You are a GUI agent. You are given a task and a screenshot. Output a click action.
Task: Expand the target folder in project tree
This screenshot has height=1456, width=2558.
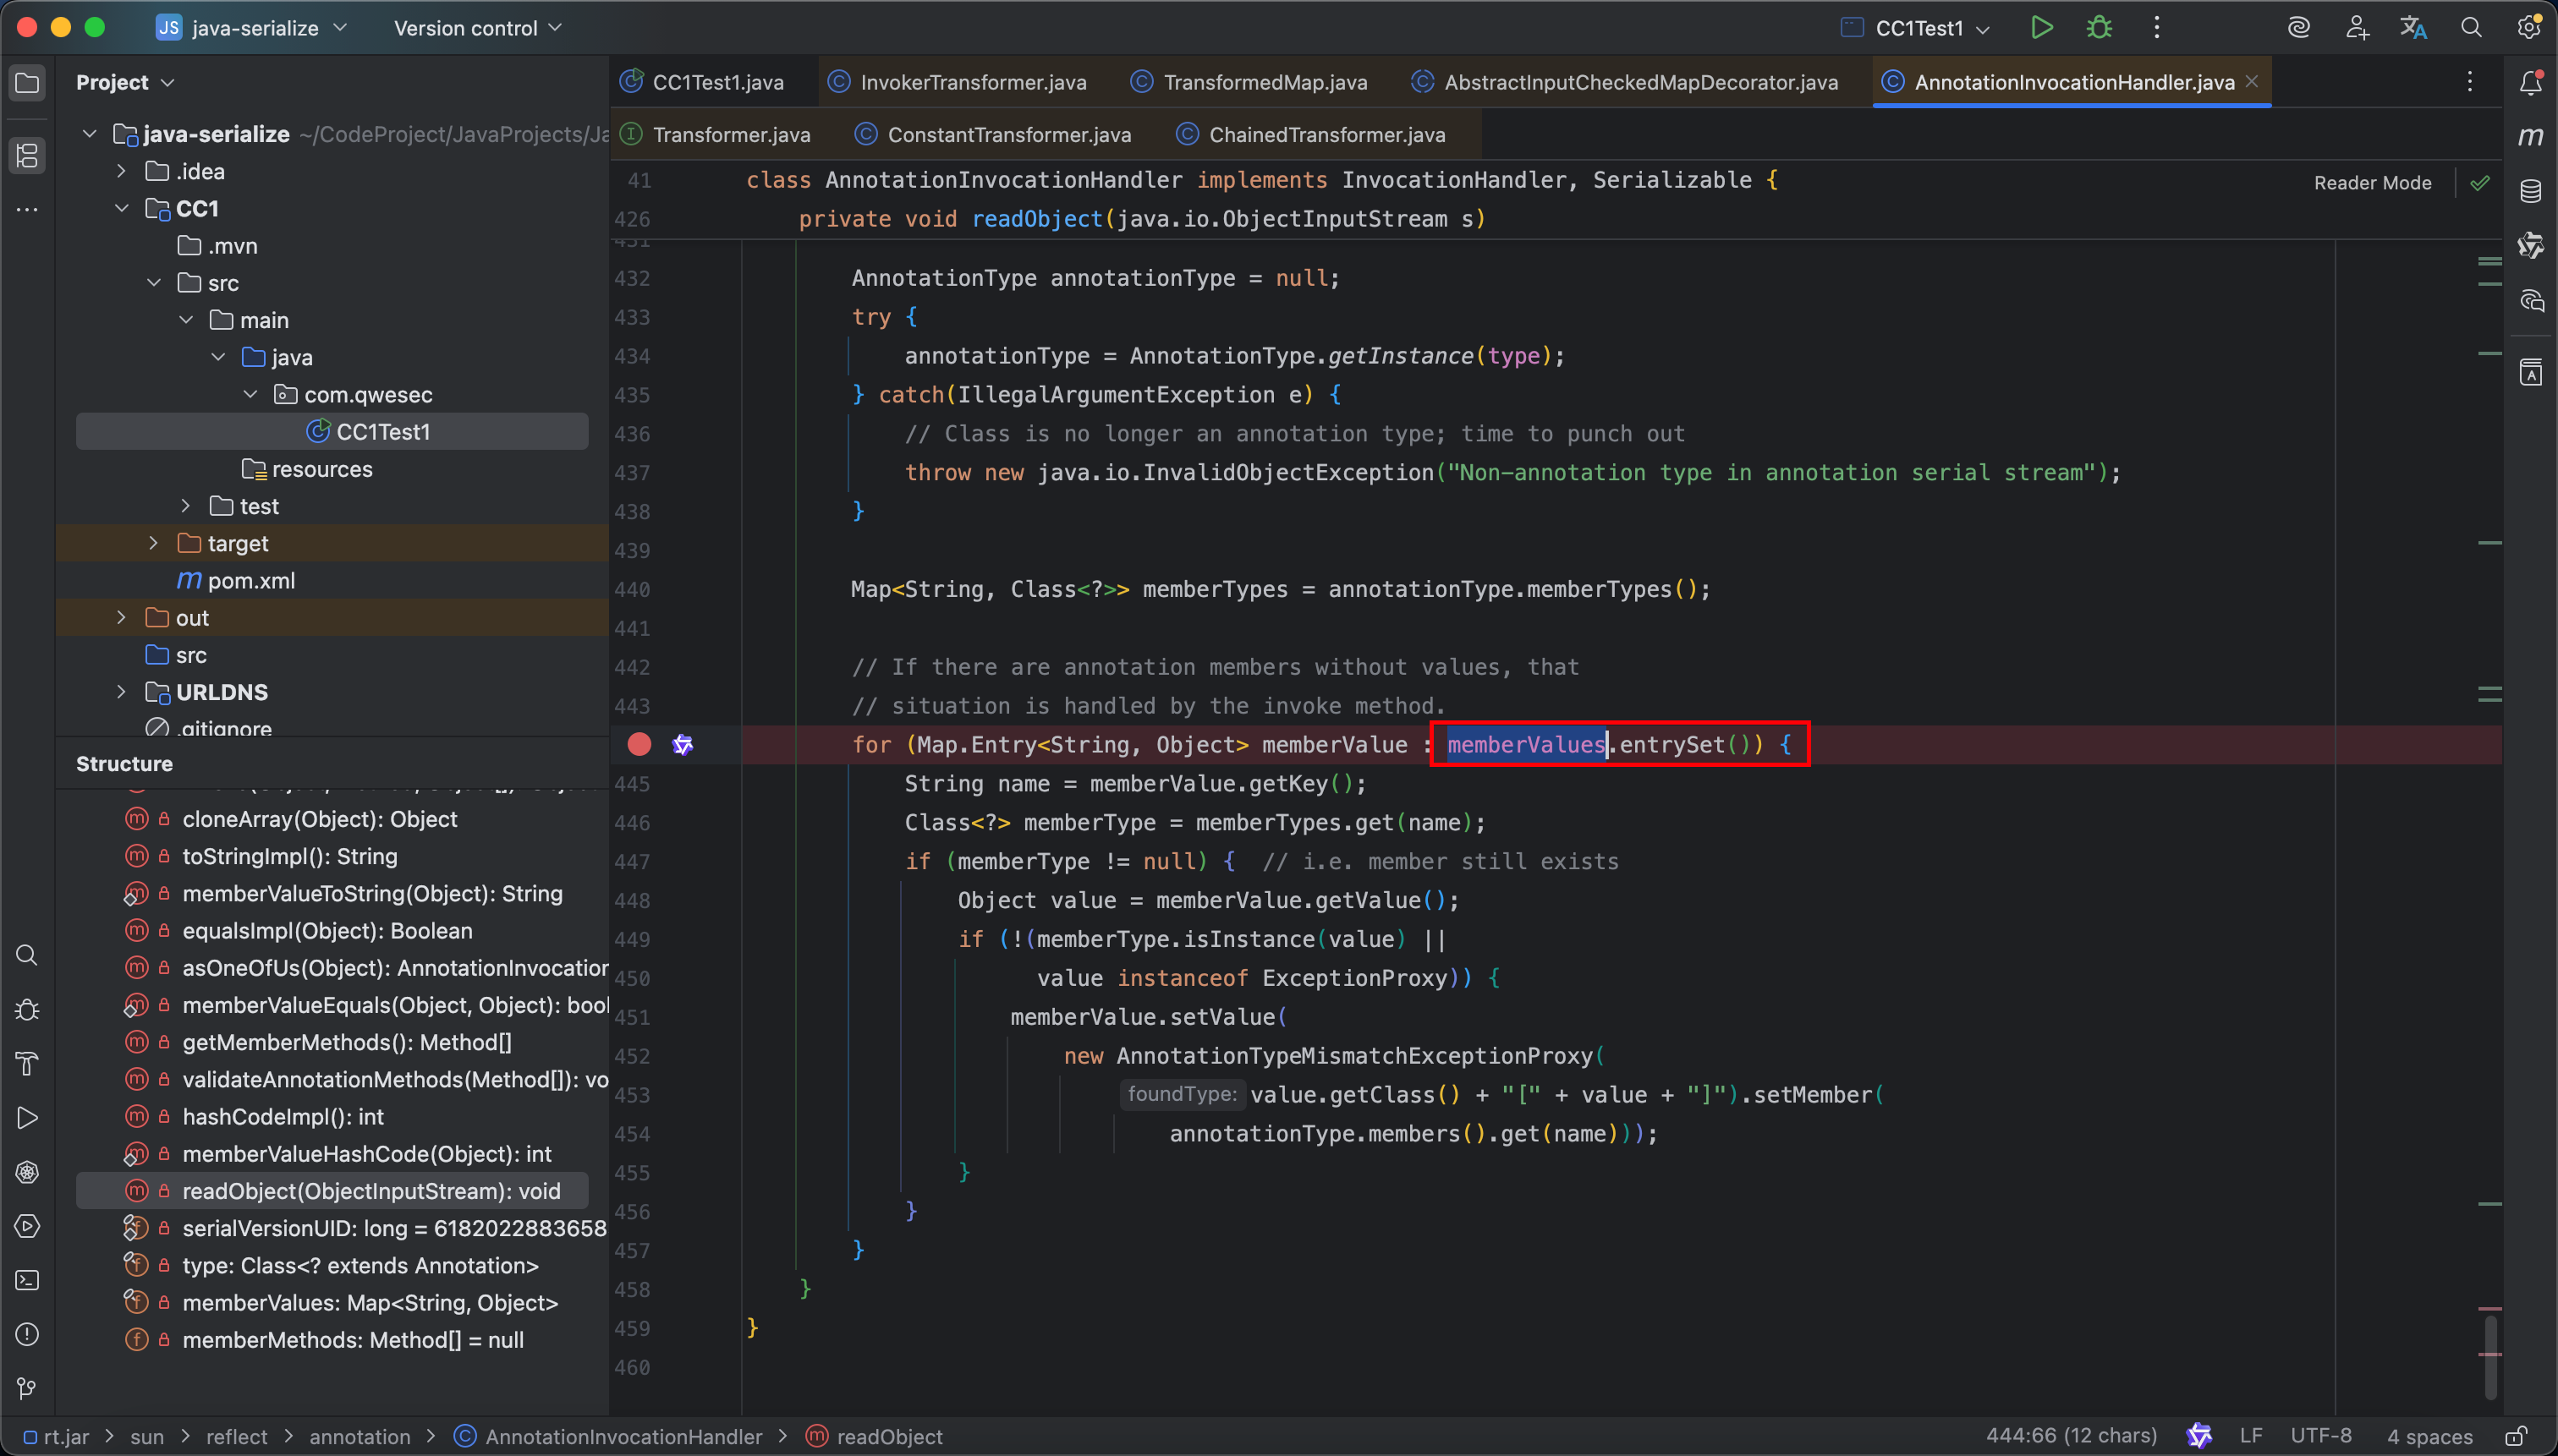coord(153,543)
